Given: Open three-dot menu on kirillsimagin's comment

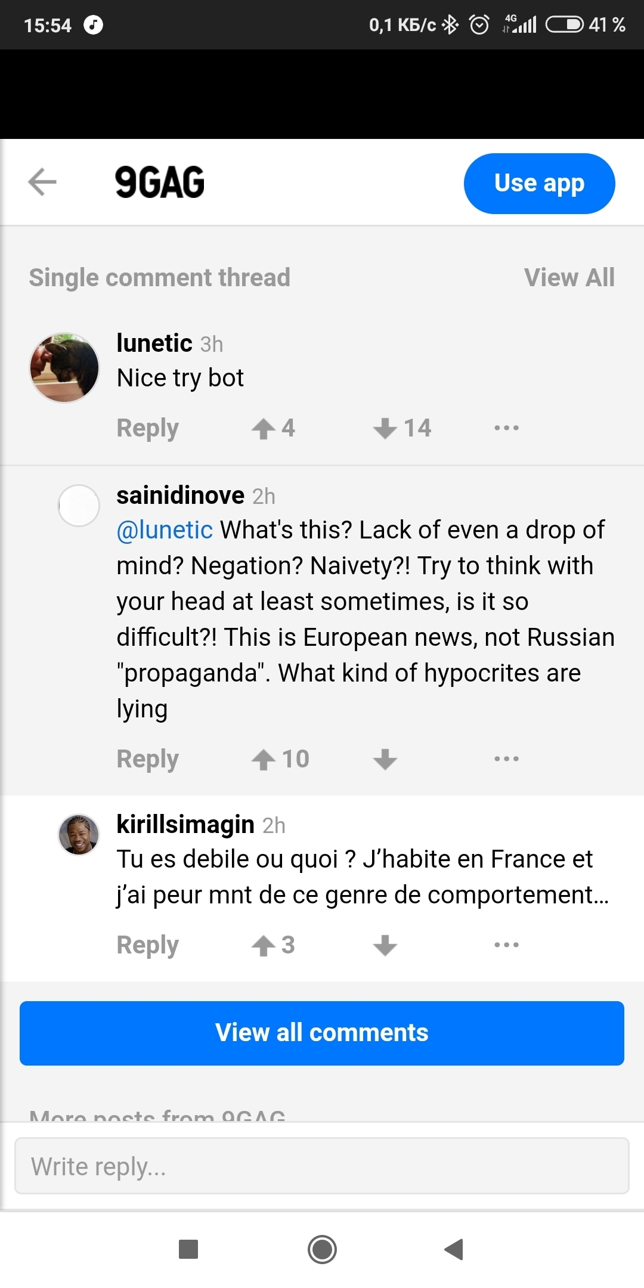Looking at the screenshot, I should 506,945.
